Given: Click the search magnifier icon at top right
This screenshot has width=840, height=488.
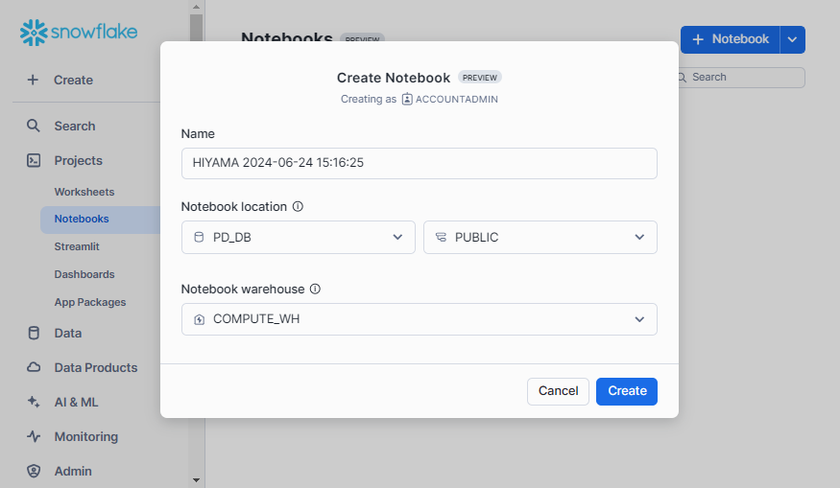Looking at the screenshot, I should pyautogui.click(x=682, y=78).
